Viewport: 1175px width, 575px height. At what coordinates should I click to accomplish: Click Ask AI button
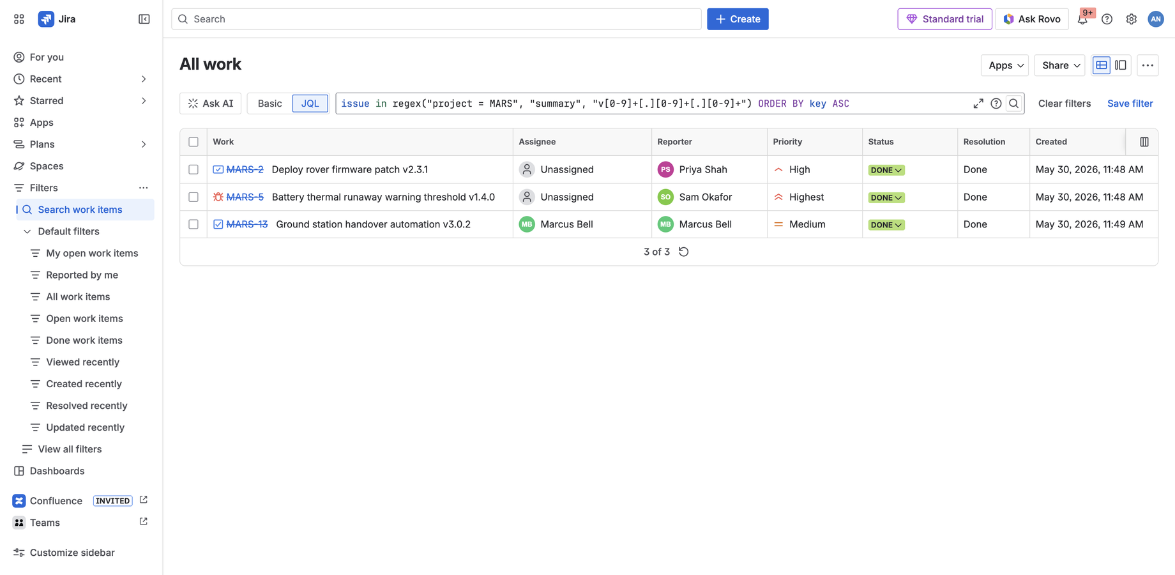pos(210,103)
